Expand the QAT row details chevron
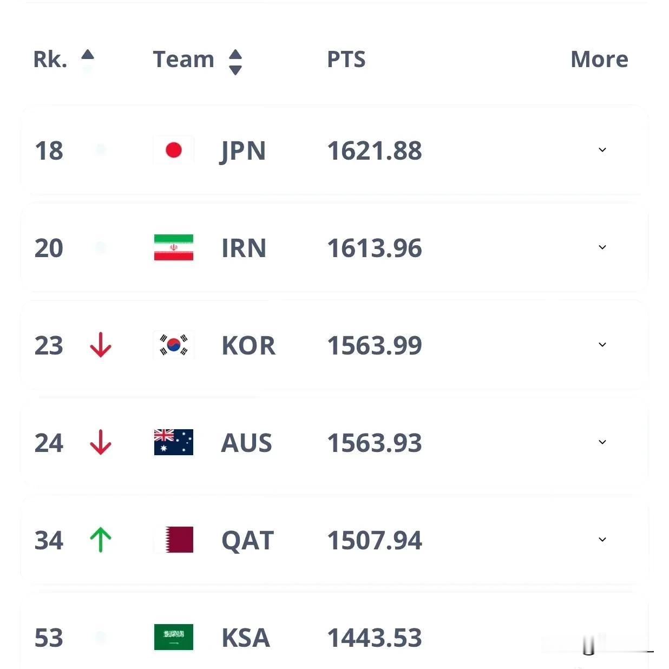The width and height of the screenshot is (669, 669). pyautogui.click(x=602, y=540)
